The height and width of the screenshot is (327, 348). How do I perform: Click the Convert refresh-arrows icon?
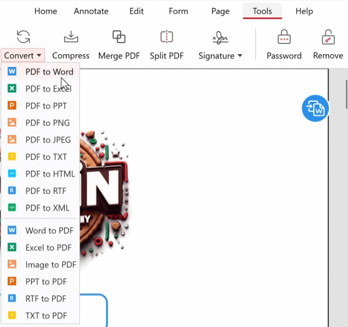23,37
